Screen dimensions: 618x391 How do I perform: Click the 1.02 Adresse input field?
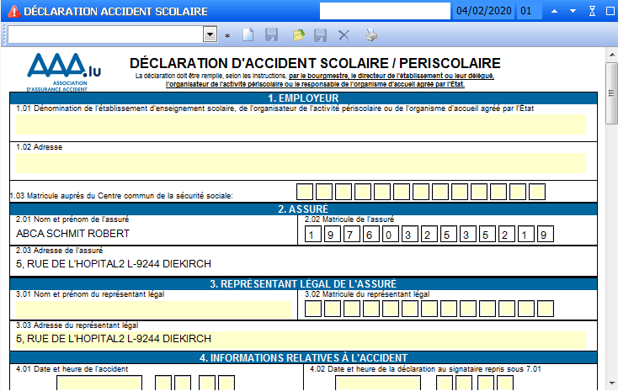coord(301,163)
